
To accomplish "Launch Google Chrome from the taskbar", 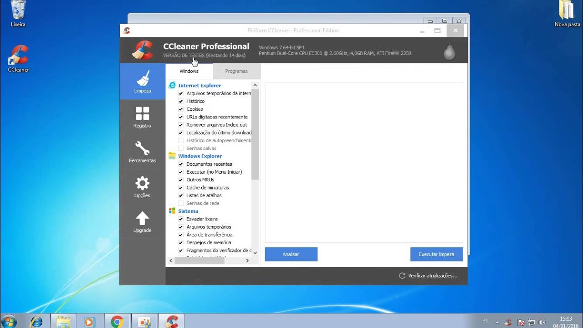I will coord(117,321).
